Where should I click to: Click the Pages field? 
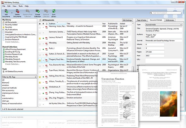pyautogui.click(x=155, y=52)
